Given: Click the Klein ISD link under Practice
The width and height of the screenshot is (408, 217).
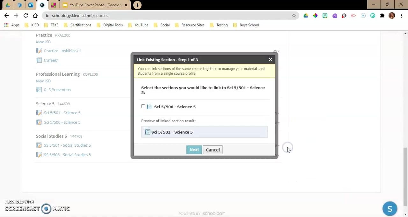Looking at the screenshot, I should (x=43, y=42).
